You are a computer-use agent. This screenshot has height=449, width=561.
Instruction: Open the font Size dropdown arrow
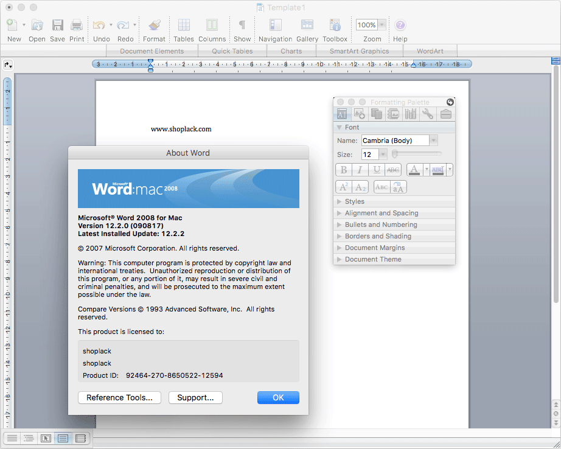383,154
